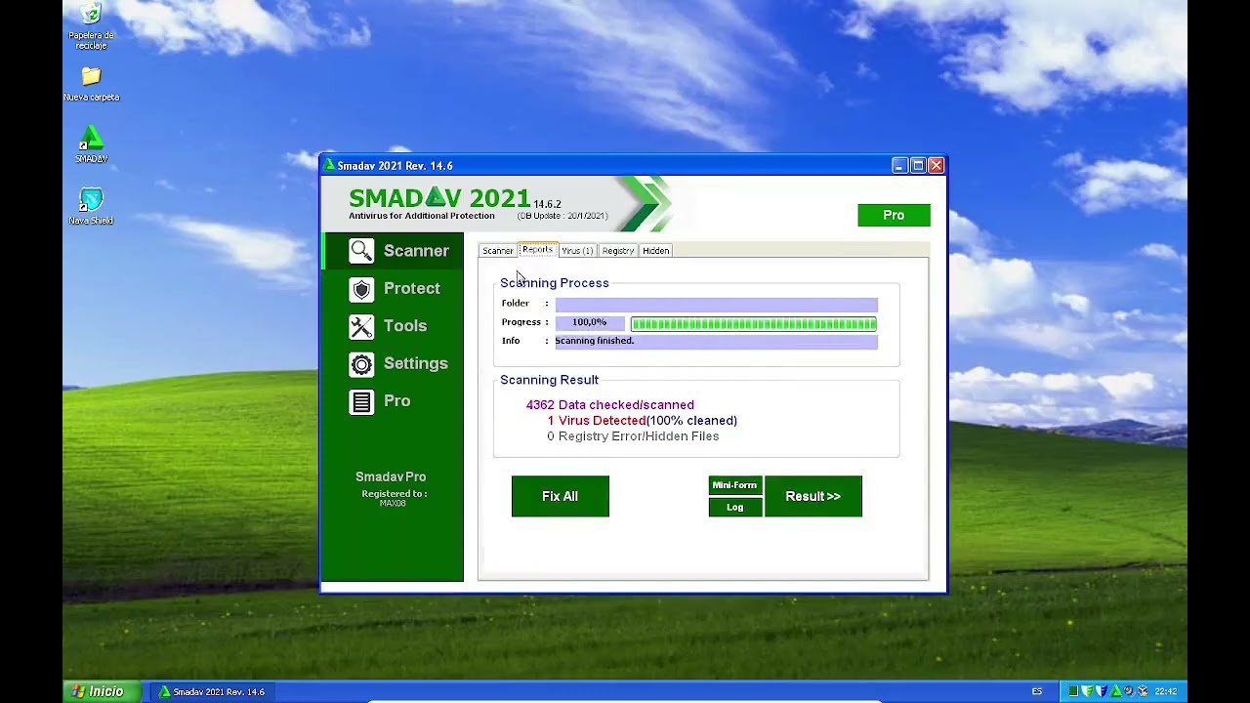1250x703 pixels.
Task: Click the ES language indicator
Action: [1037, 691]
